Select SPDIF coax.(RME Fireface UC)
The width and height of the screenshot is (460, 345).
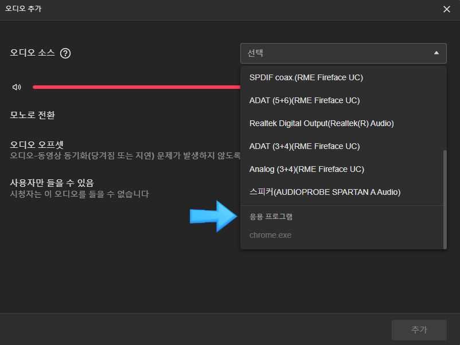[306, 77]
